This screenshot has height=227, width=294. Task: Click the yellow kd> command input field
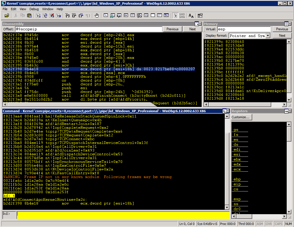tap(123, 215)
